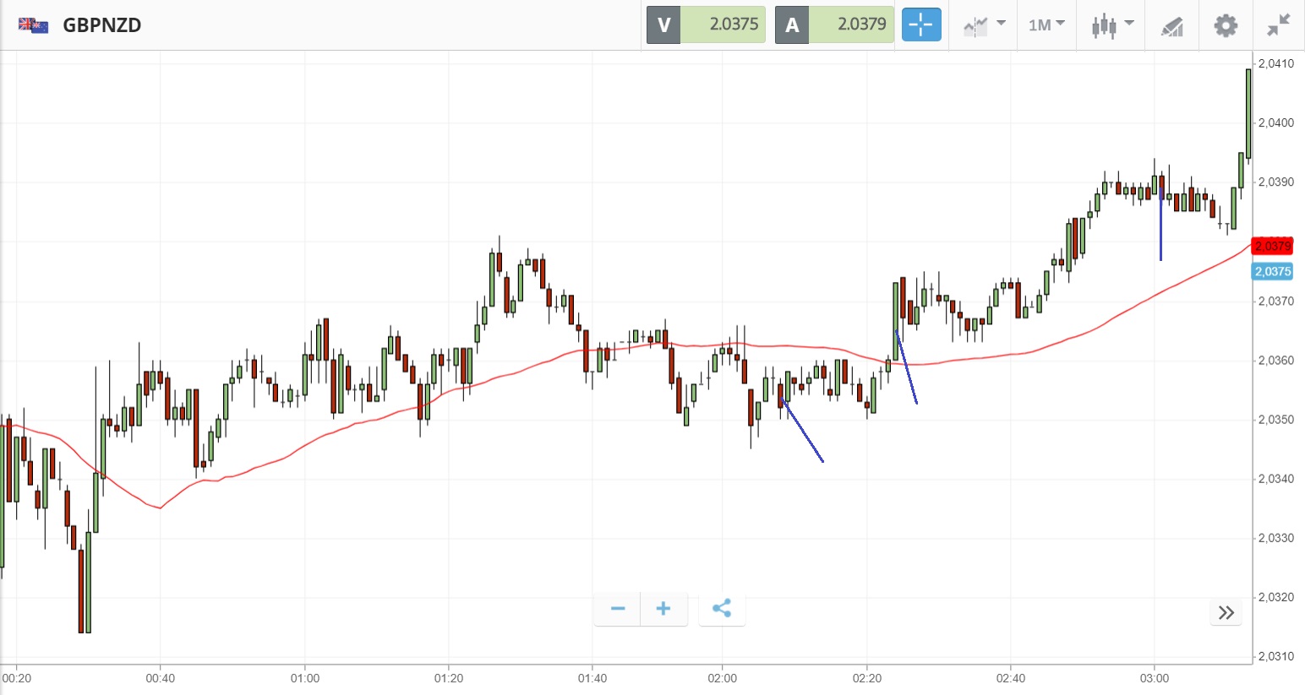This screenshot has height=695, width=1305.
Task: Jump to latest candles with double-arrow button
Action: click(1226, 612)
